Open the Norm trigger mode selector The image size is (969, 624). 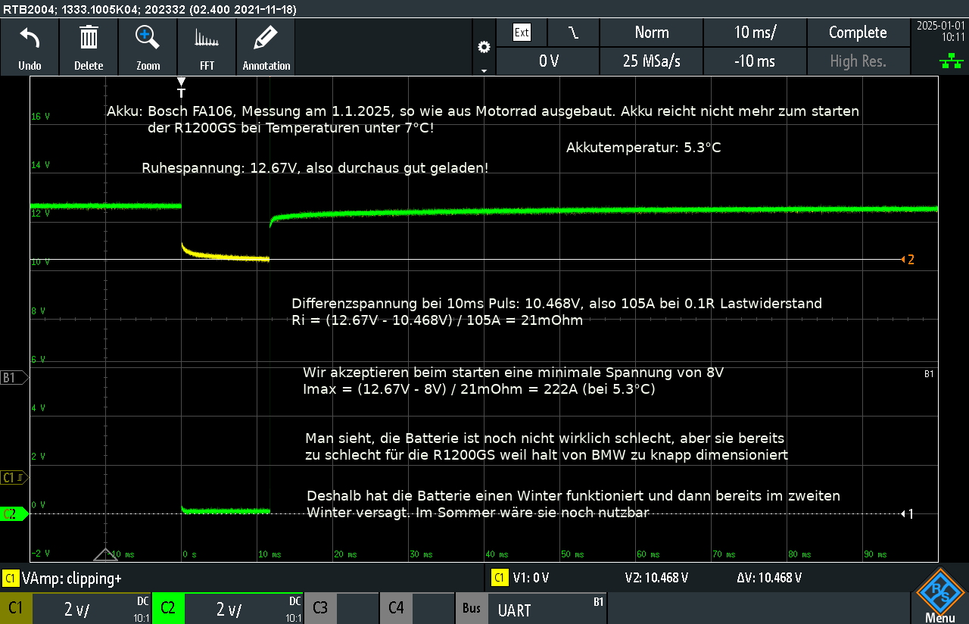coord(651,33)
